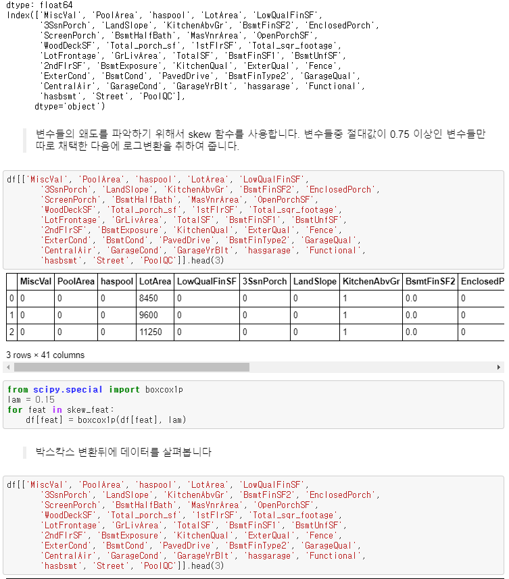Click the LowQualFinSF column header
509x579 pixels.
click(206, 281)
